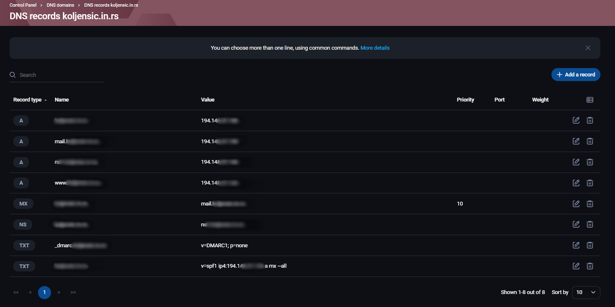Edit the mail A record

coord(576,141)
